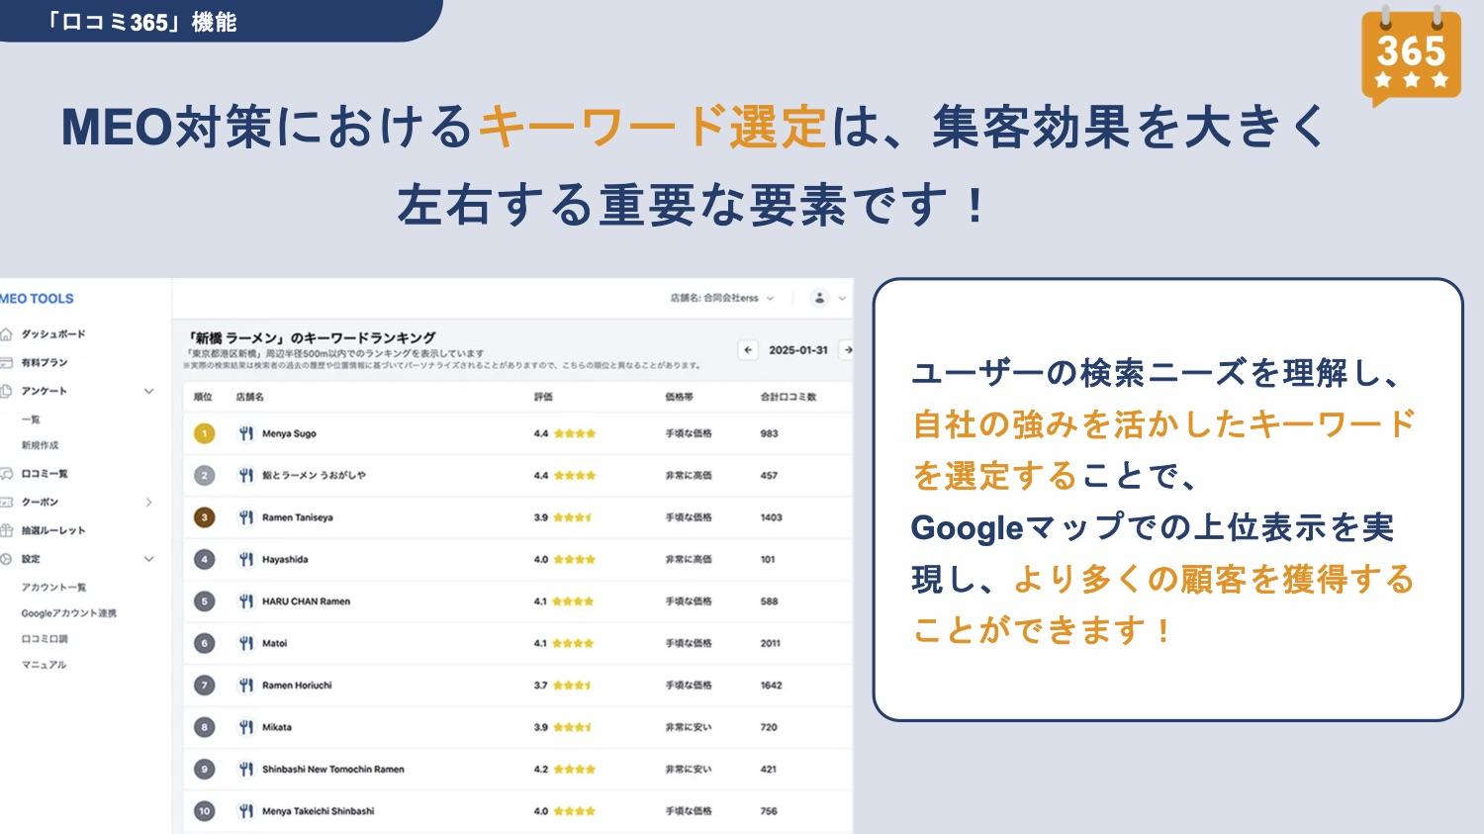Open the Googleアカウント連携 menu item
1484x834 pixels.
coord(68,613)
